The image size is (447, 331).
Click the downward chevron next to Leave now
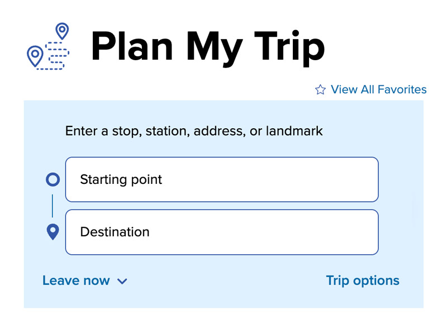122,281
